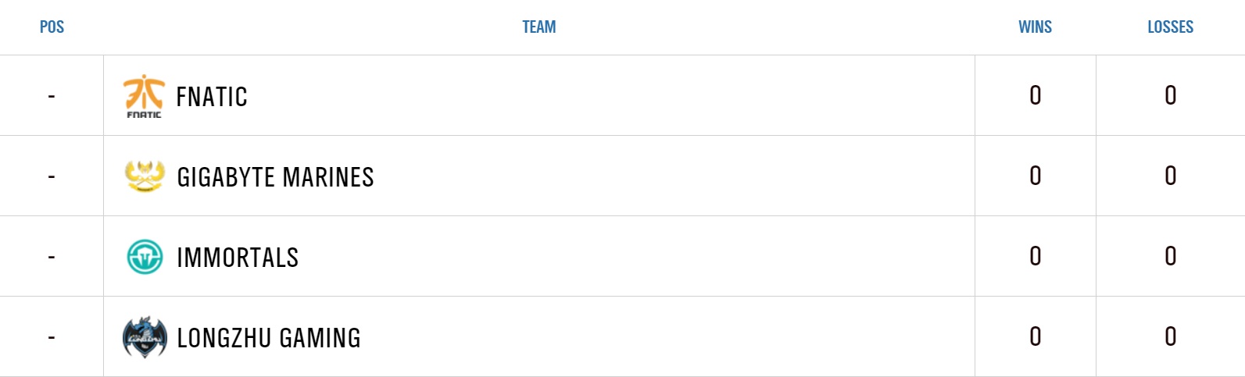
Task: Click the position dash for Fnatic
Action: click(x=52, y=96)
